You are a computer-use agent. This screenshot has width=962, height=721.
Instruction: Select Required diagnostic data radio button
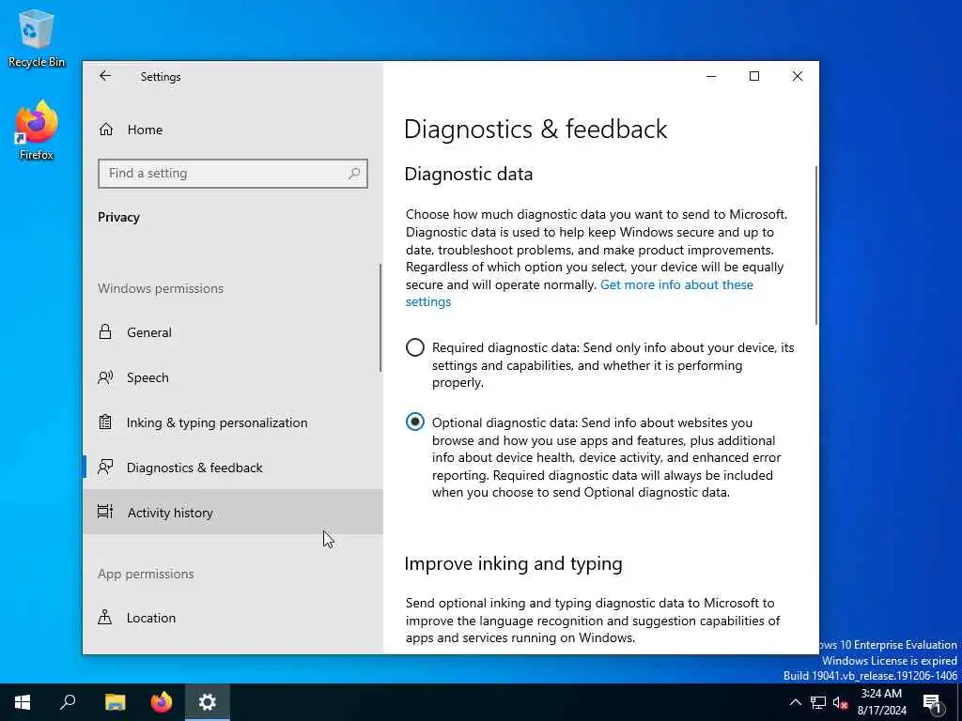click(414, 347)
